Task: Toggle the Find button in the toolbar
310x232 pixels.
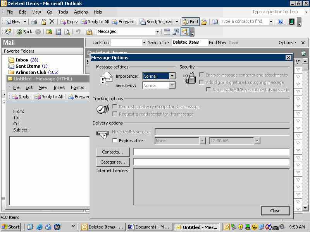Action: (190, 22)
